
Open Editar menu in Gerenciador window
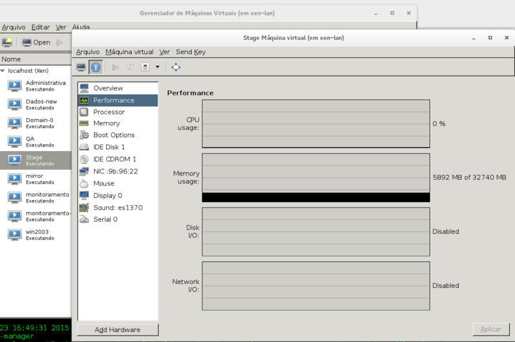click(x=41, y=27)
